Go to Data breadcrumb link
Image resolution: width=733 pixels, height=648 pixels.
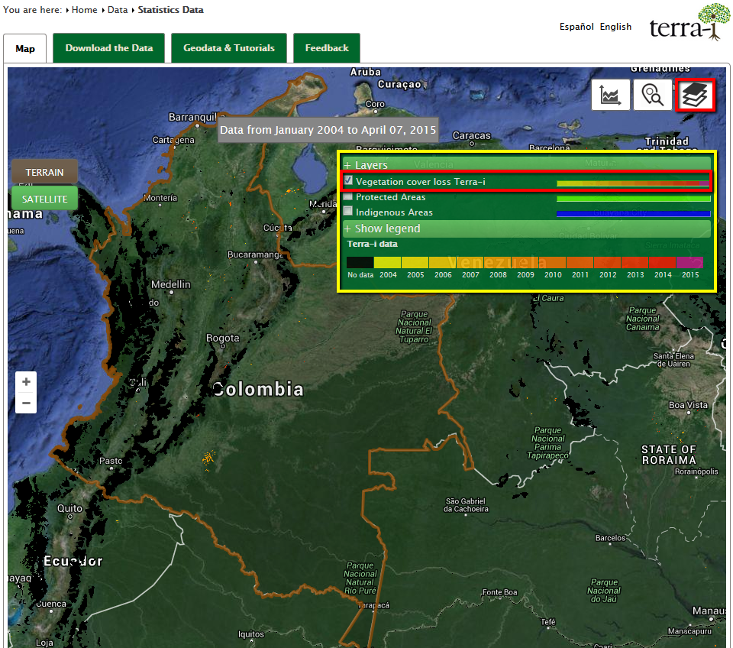click(118, 10)
